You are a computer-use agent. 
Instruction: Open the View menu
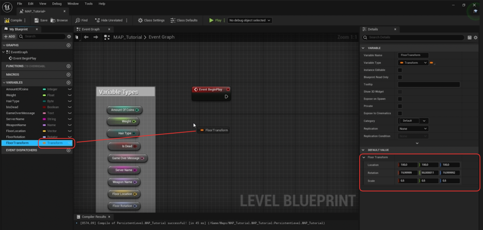[x=43, y=4]
